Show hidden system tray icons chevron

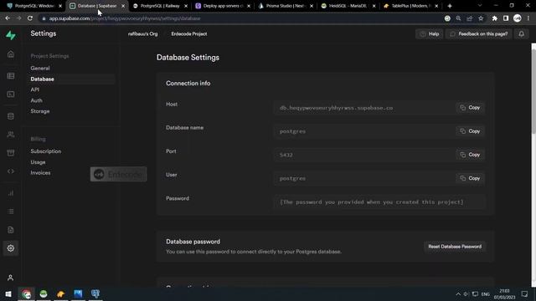pyautogui.click(x=458, y=293)
